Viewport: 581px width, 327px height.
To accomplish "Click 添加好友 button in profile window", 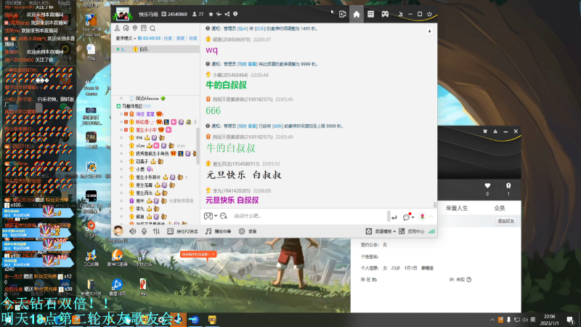I will click(505, 222).
